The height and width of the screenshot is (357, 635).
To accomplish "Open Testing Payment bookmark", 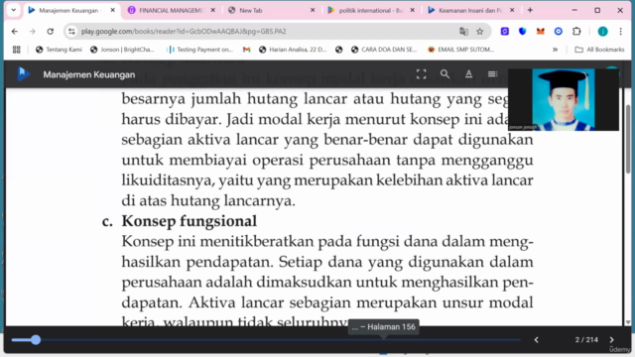I will [x=200, y=50].
